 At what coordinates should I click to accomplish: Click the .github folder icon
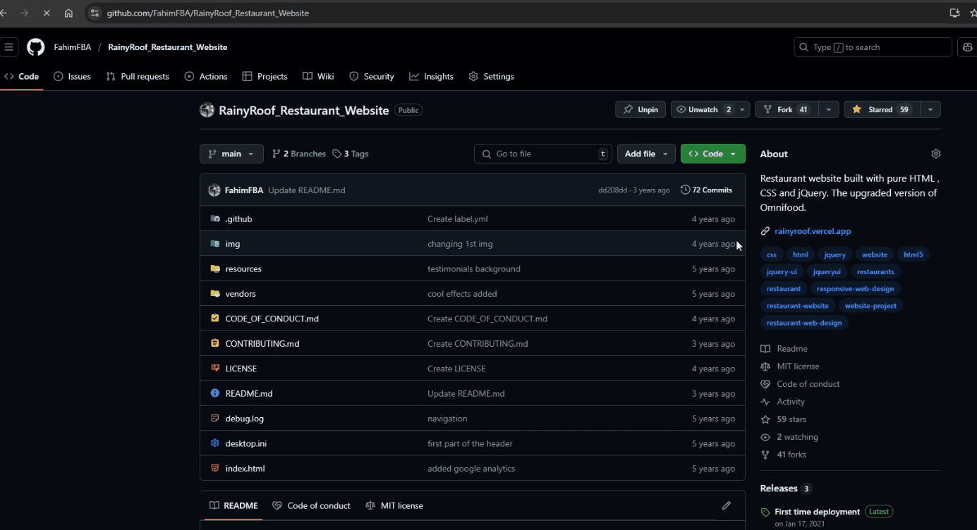click(215, 218)
